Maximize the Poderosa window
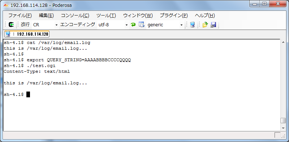 pyautogui.click(x=264, y=4)
